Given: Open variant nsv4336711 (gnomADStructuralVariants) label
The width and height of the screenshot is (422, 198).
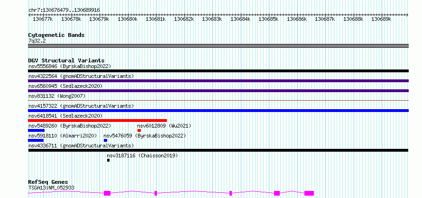Looking at the screenshot, I should 81,146.
